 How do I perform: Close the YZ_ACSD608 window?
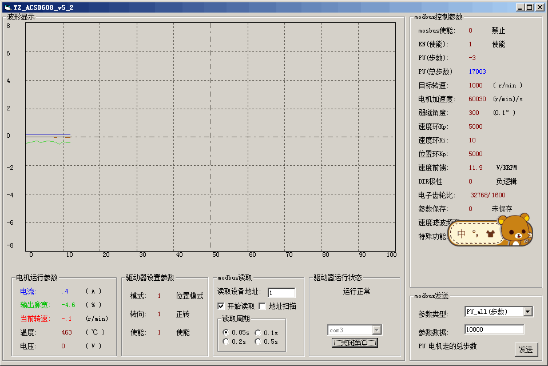coord(539,7)
